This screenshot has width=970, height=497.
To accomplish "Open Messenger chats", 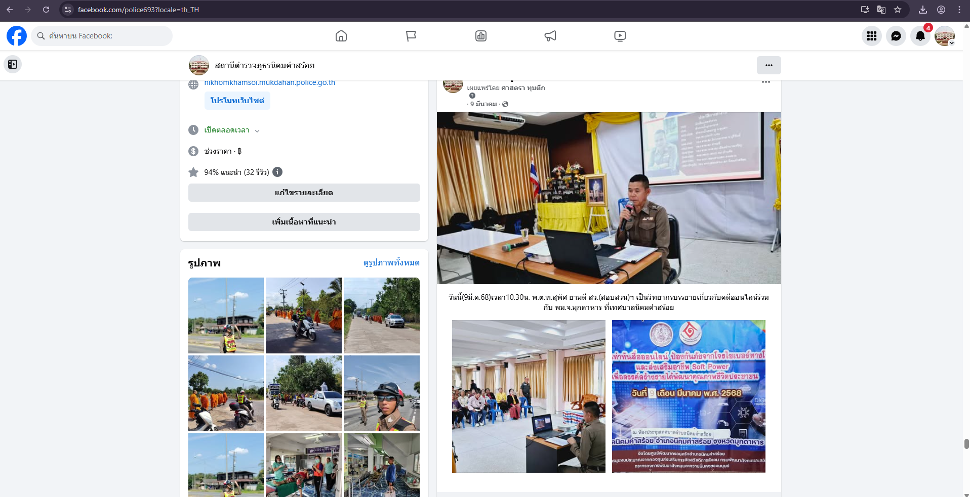I will [x=896, y=36].
